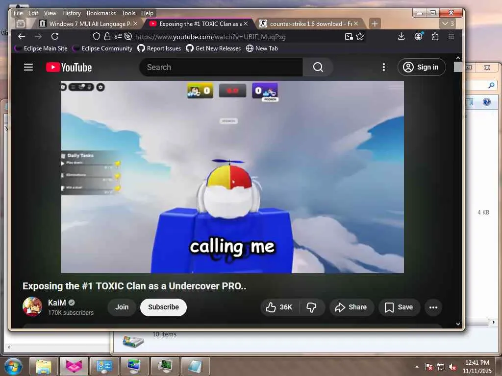The height and width of the screenshot is (376, 502).
Task: Click the video player to pause
Action: click(x=232, y=177)
